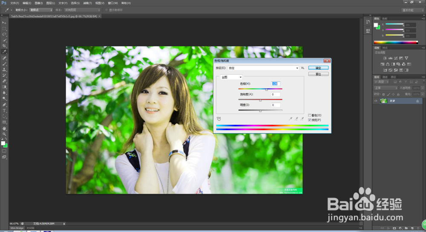Click the Hue slider handle
426x232 pixels.
pos(267,89)
